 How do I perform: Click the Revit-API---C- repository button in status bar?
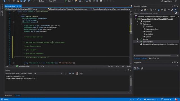151,99
